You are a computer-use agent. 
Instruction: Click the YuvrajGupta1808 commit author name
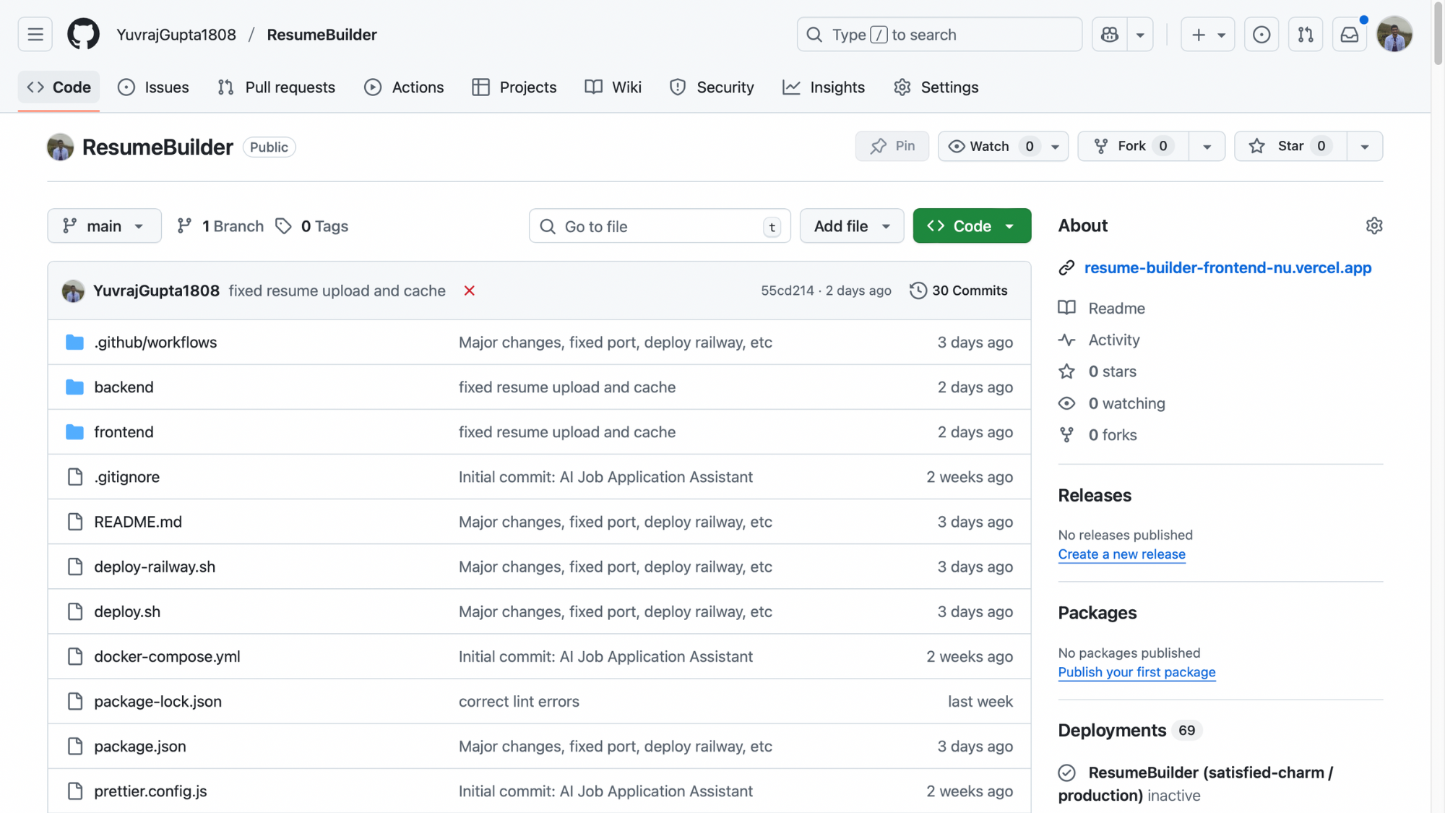point(156,291)
